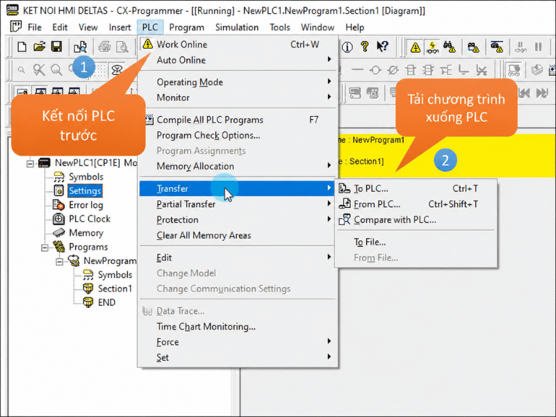Click the Transfer from PLC toolbar icon
Screen dimensions: 556x417
tap(497, 47)
